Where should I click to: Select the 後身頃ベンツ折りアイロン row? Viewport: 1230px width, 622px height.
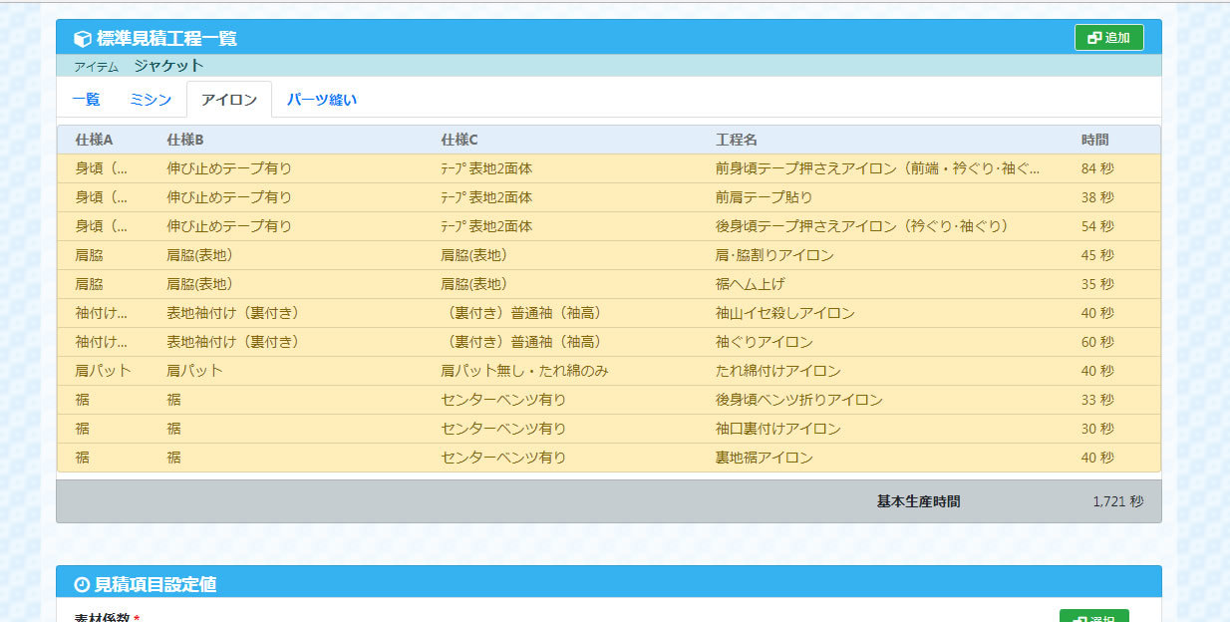click(x=798, y=400)
